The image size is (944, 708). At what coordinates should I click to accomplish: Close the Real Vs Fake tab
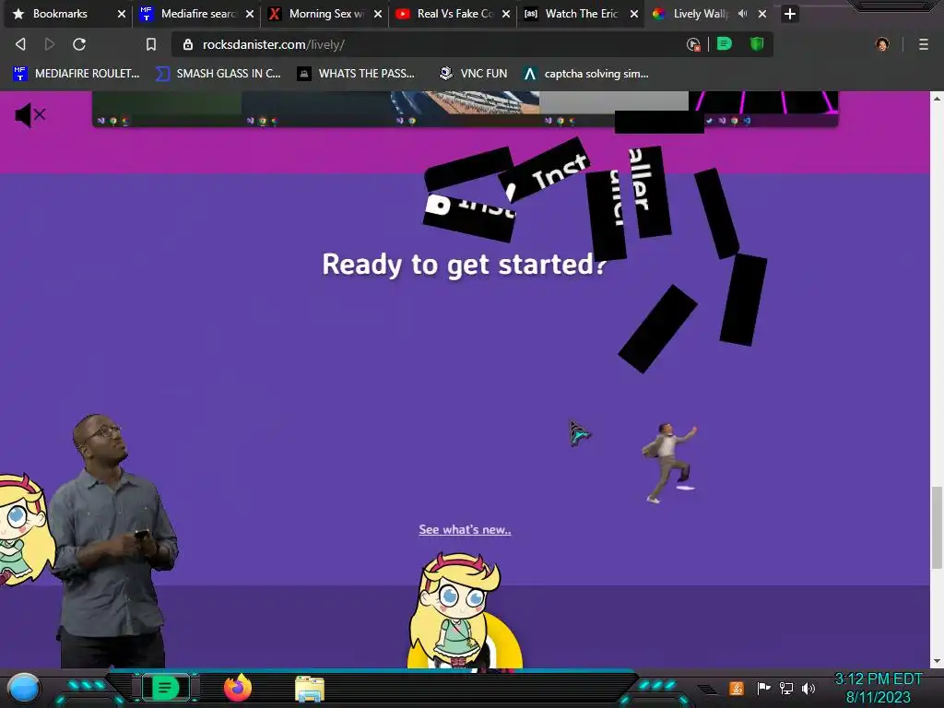tap(506, 14)
